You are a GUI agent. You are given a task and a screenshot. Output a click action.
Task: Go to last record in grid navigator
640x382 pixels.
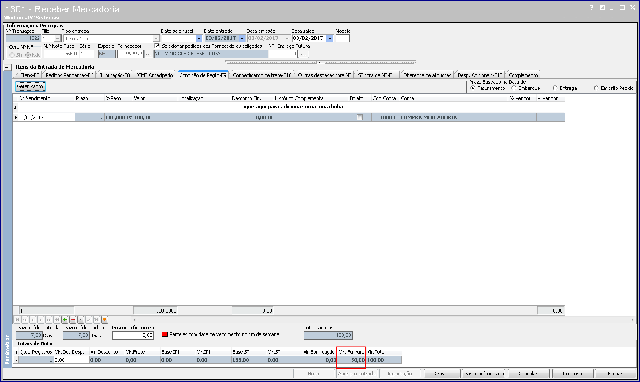[57, 320]
